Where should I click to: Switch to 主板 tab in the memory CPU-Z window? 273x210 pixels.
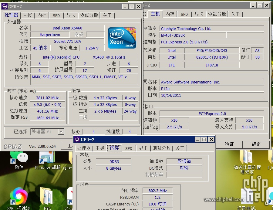(x=100, y=148)
